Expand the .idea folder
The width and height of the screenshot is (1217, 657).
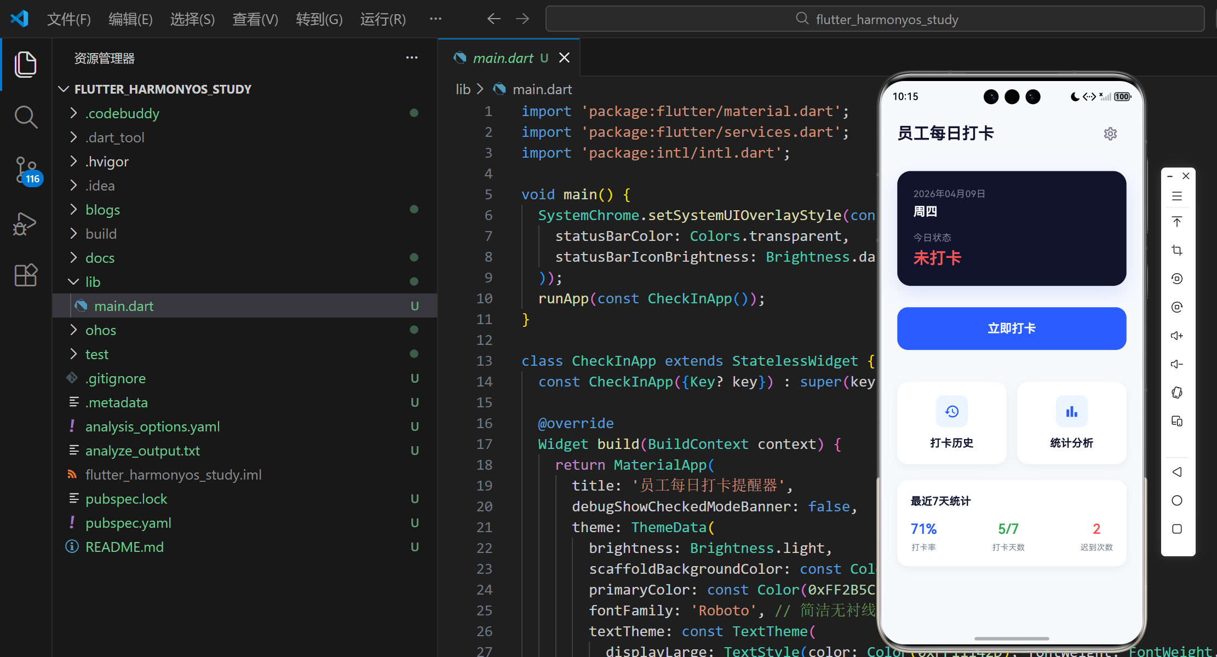[74, 186]
